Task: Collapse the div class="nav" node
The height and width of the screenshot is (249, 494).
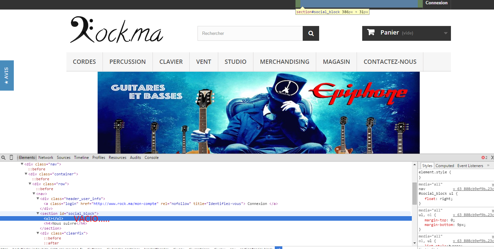Action: (x=22, y=164)
